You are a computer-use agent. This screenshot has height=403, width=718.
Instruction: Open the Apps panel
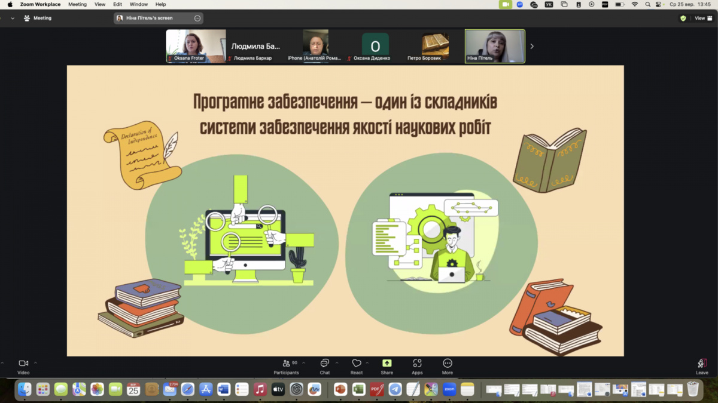coord(417,367)
